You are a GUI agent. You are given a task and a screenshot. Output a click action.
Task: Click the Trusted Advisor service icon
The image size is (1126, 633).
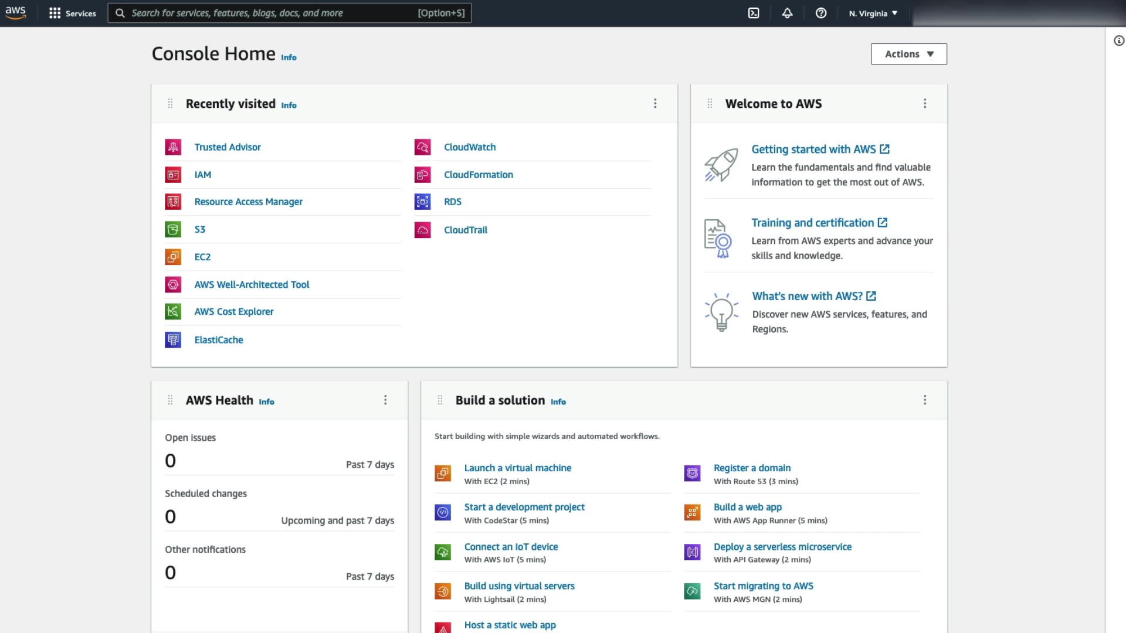coord(173,147)
